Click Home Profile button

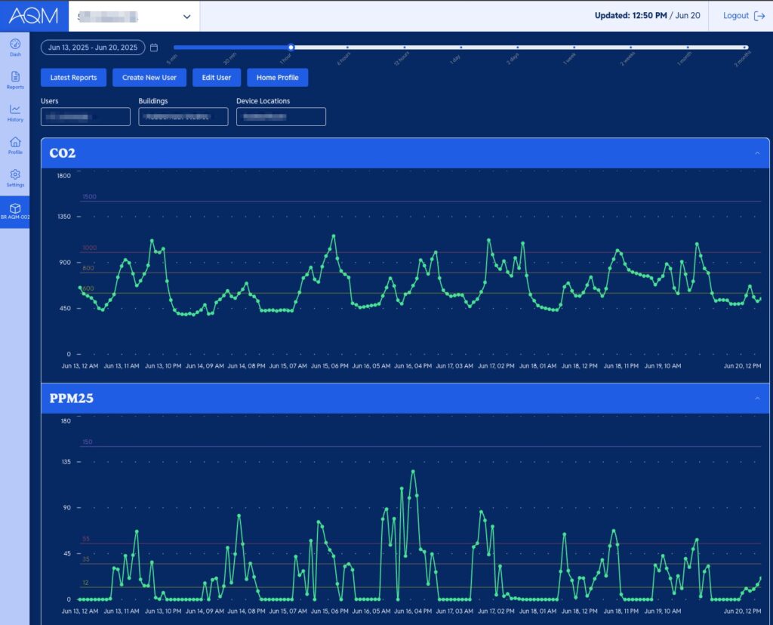pos(278,78)
